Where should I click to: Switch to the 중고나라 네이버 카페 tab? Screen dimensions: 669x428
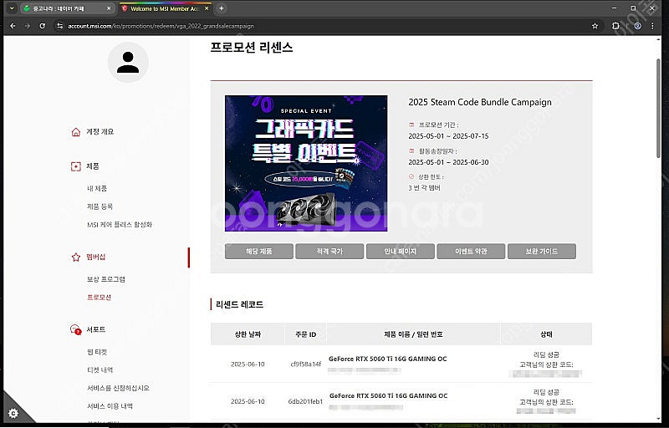pyautogui.click(x=68, y=8)
